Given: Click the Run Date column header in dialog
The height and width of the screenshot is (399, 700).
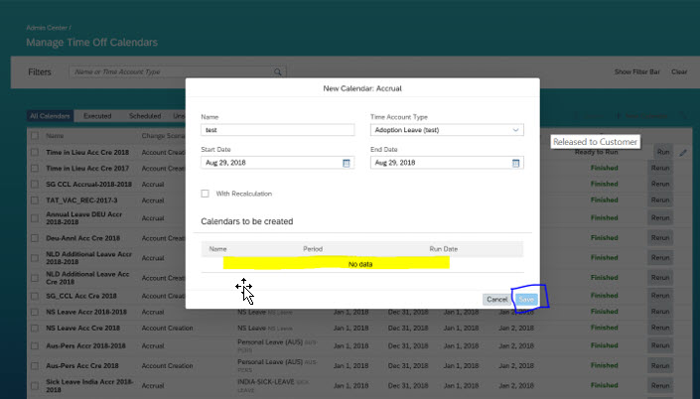Looking at the screenshot, I should click(443, 249).
